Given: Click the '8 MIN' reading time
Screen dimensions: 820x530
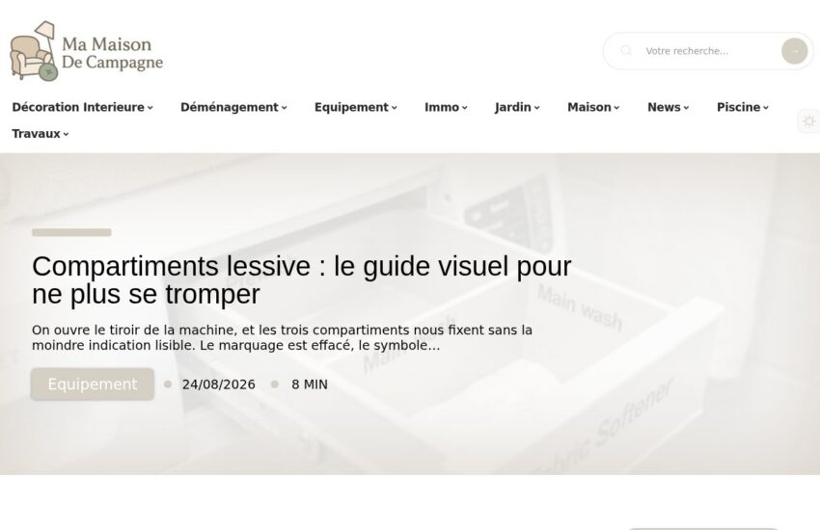Looking at the screenshot, I should click(x=310, y=384).
